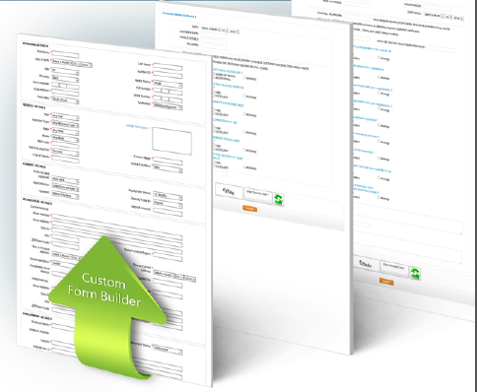Viewport: 477px width, 392px height.
Task: Select the topmost Average radio on rightmost form
Action: [x=379, y=58]
